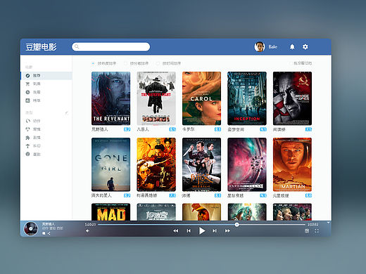Select the second sort radio option

125,63
